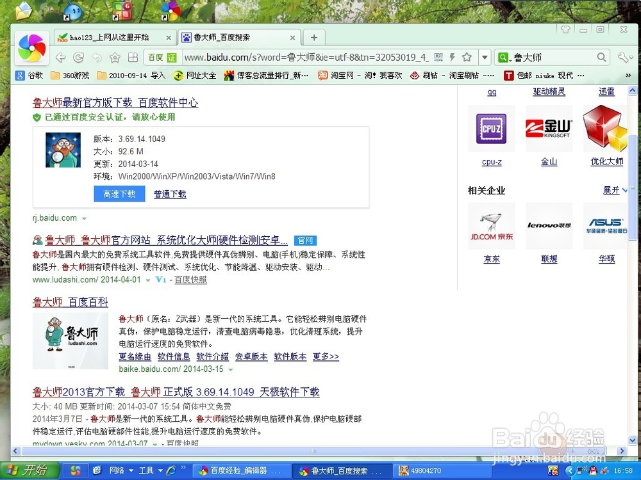
Task: Click the 优化大师 red cube icon
Action: pos(605,129)
